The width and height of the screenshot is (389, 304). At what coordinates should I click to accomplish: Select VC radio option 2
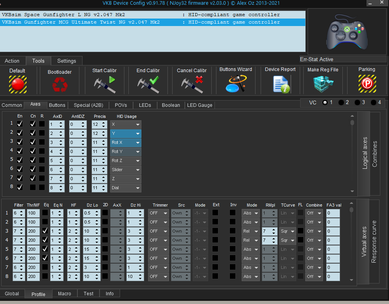coord(341,103)
